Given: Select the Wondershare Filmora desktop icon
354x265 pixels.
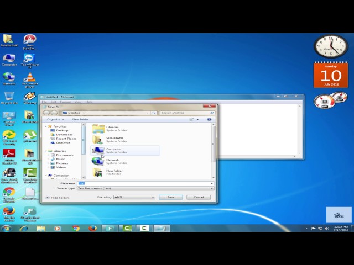Looking at the screenshot, I should (x=30, y=214).
